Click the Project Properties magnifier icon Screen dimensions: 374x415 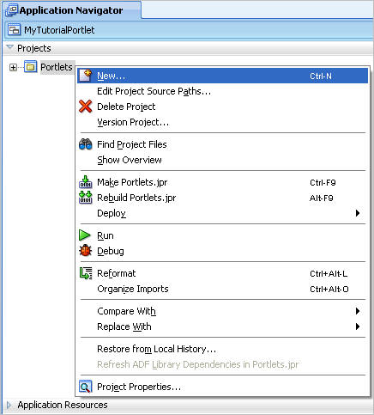pos(85,387)
